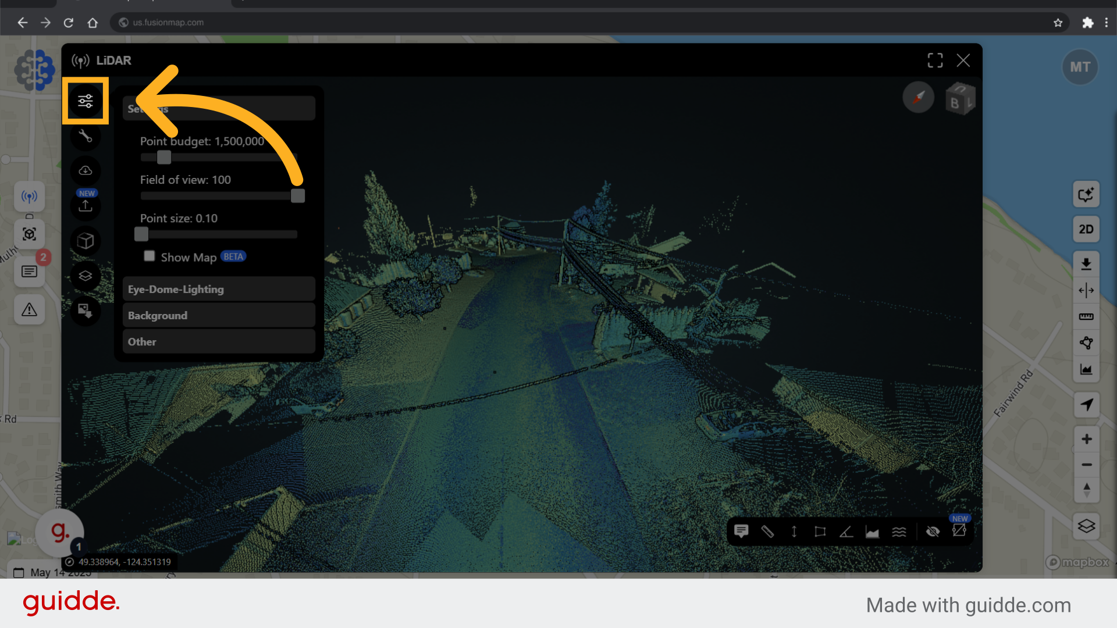Go back in the browser
Screen dimensions: 1117x628
pos(22,23)
